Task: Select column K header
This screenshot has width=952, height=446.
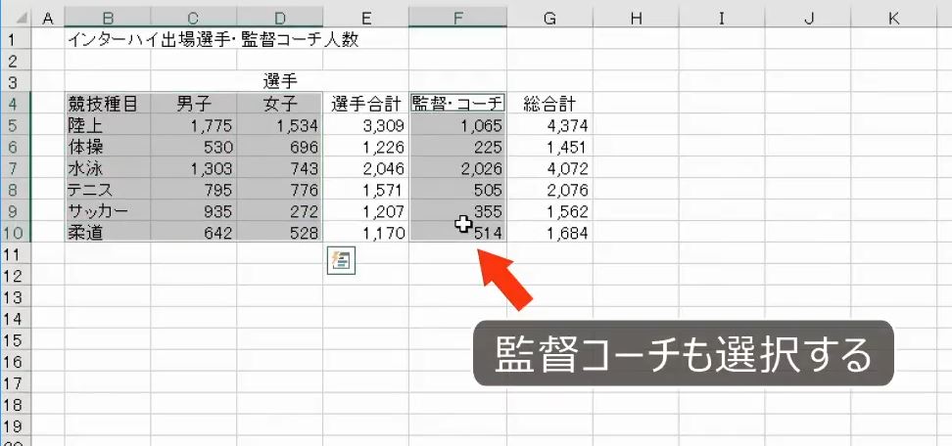Action: (x=893, y=19)
